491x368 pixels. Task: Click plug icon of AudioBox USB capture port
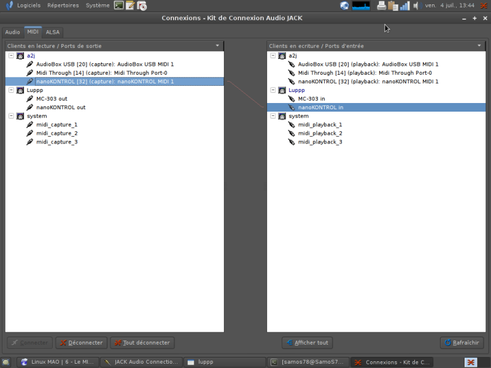click(29, 64)
